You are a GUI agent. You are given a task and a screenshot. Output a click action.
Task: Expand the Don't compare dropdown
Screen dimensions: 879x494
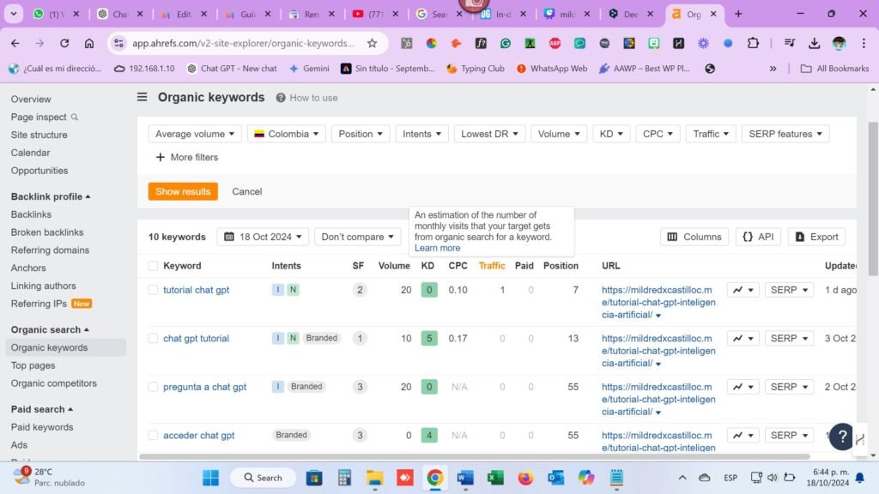(357, 237)
